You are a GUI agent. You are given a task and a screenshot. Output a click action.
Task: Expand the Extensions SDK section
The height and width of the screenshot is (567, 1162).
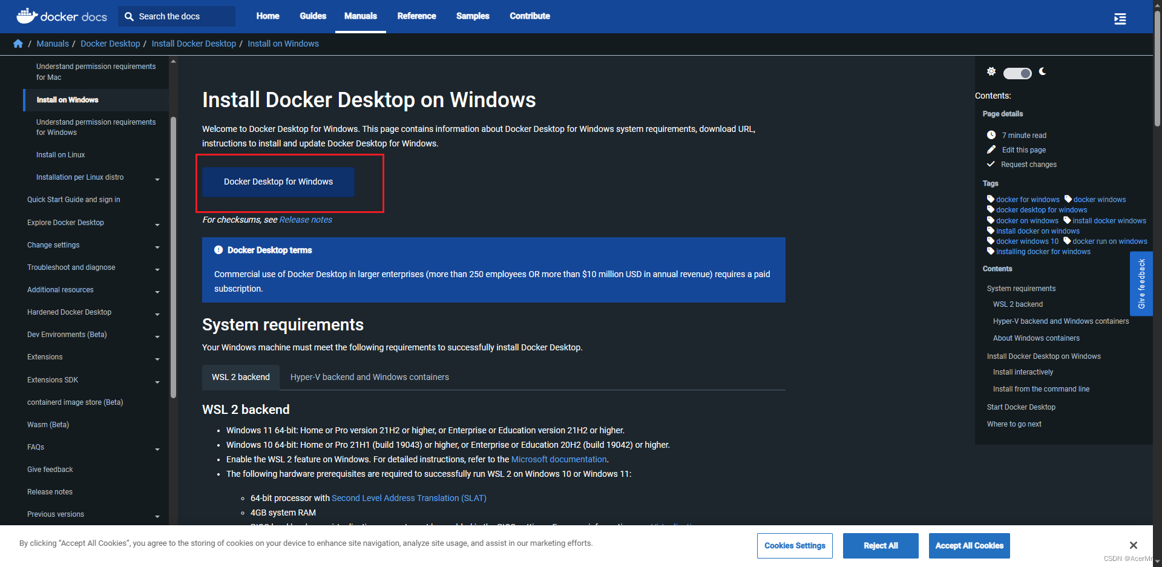tap(157, 382)
